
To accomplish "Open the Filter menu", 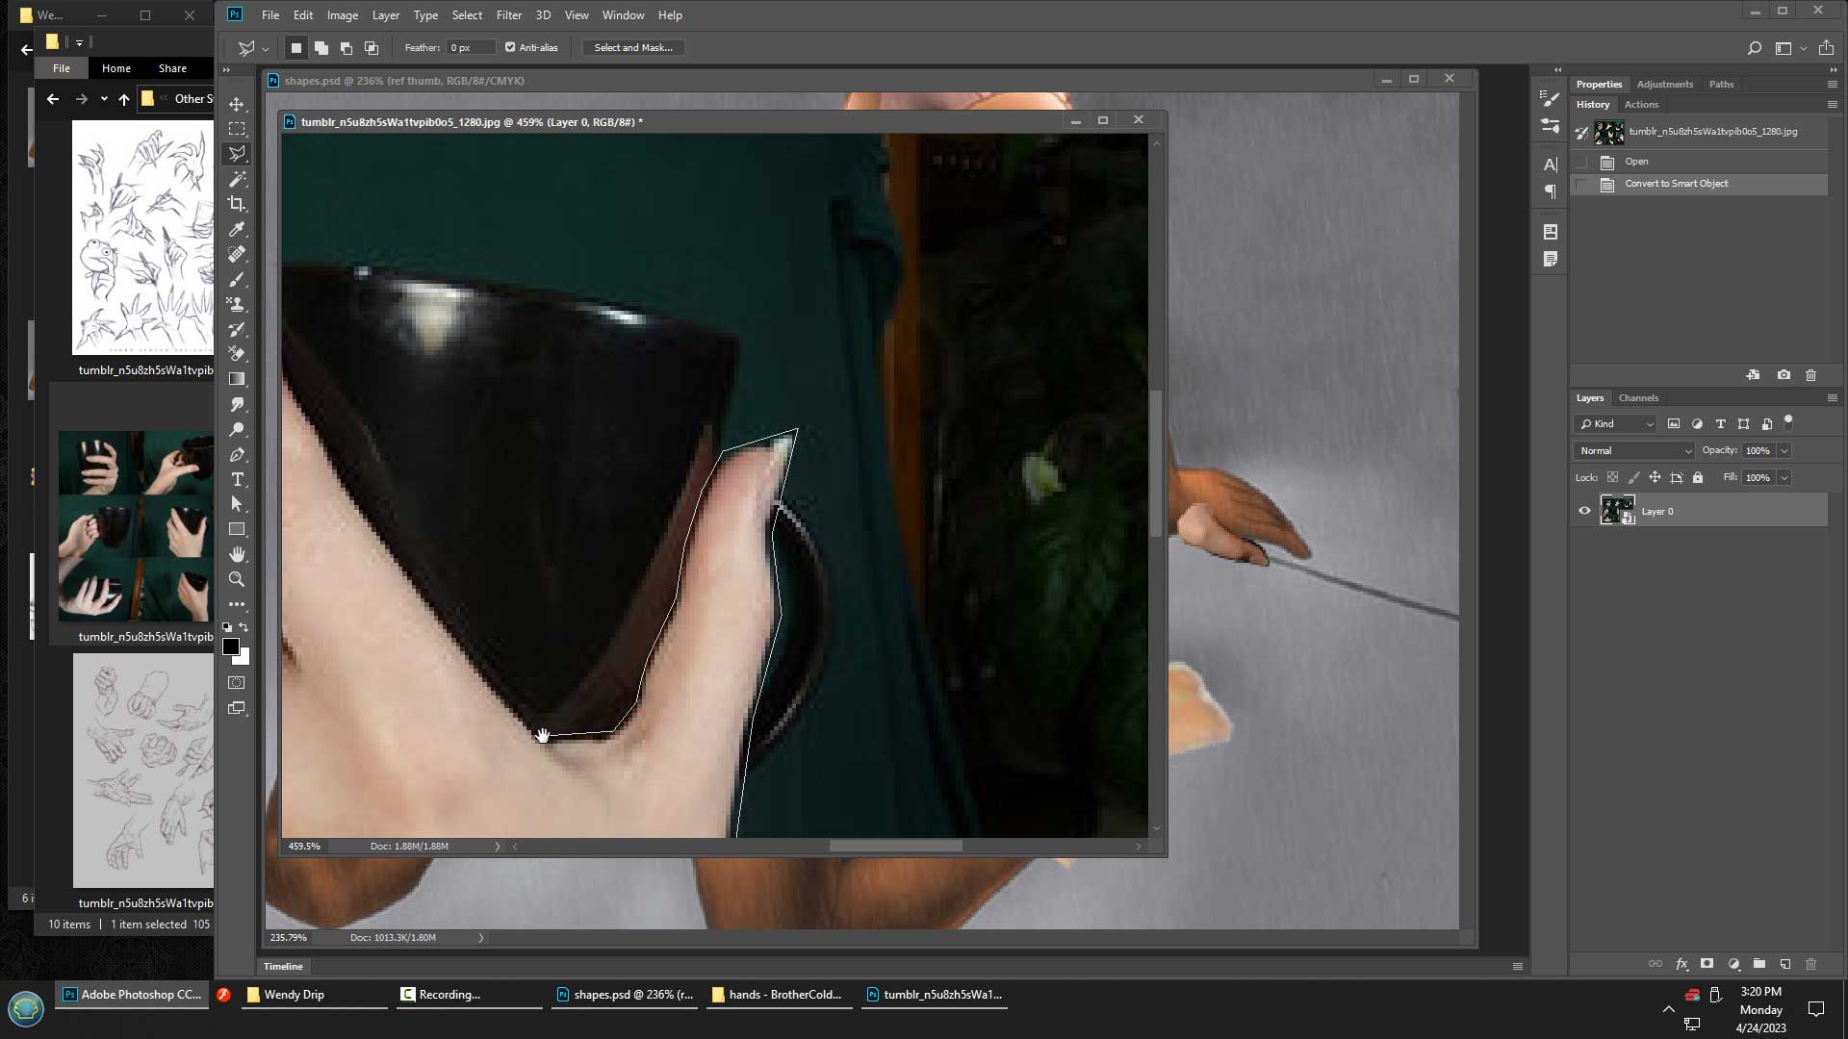I will pyautogui.click(x=508, y=15).
